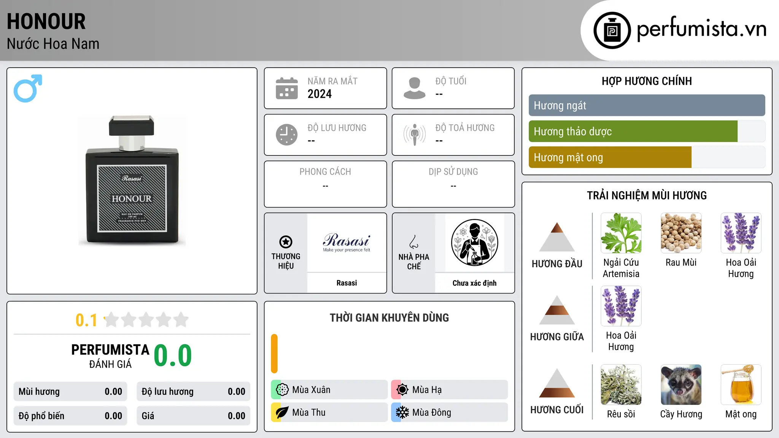Open the lavender top note image
The height and width of the screenshot is (438, 779).
click(x=741, y=233)
